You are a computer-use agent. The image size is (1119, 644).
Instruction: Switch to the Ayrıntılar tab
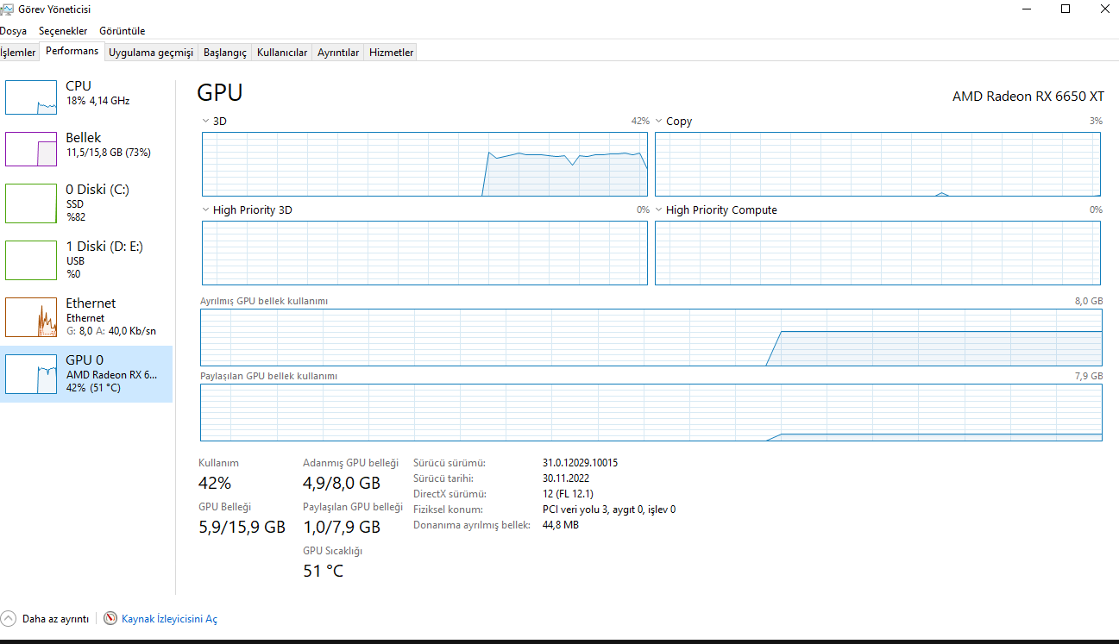[338, 53]
